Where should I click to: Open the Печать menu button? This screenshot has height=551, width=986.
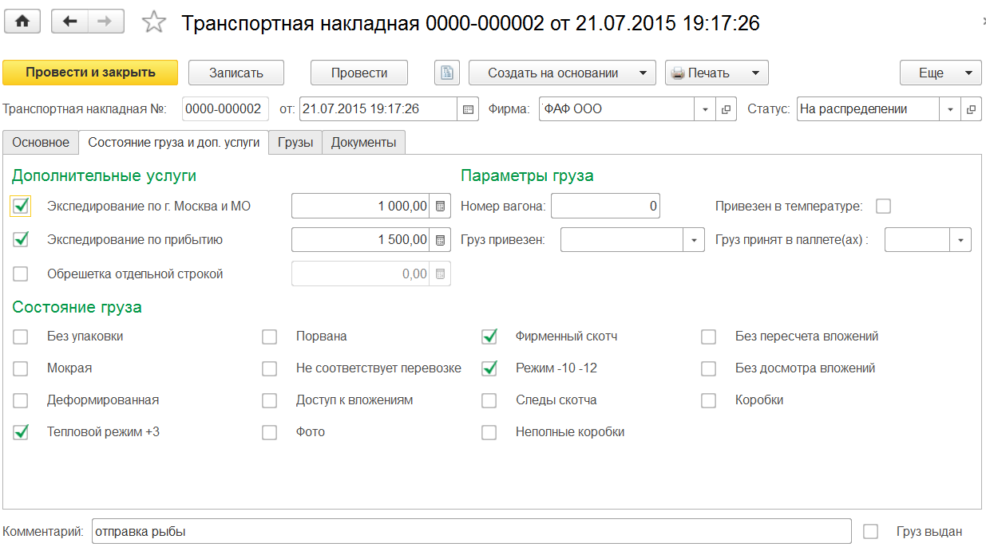(x=716, y=73)
